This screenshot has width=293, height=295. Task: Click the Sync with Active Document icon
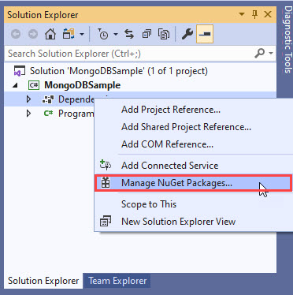(x=129, y=34)
